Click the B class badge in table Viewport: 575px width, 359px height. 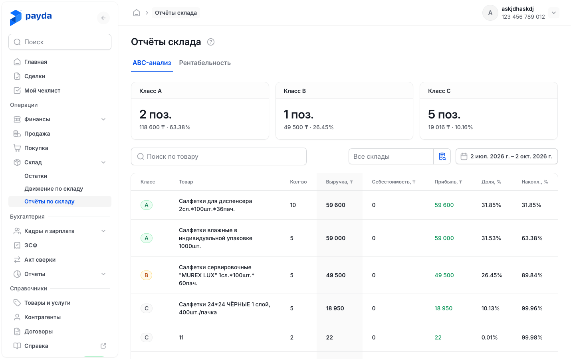(x=147, y=275)
